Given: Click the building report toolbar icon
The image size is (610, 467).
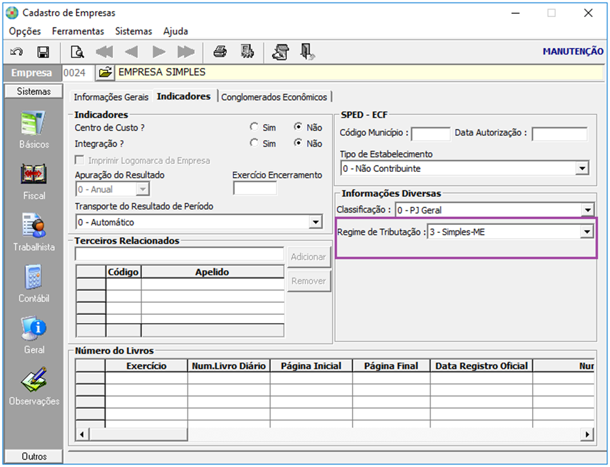Looking at the screenshot, I should [x=247, y=51].
